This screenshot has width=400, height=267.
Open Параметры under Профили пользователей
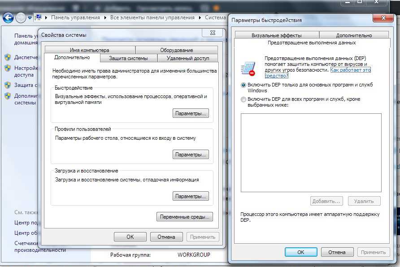click(x=191, y=155)
